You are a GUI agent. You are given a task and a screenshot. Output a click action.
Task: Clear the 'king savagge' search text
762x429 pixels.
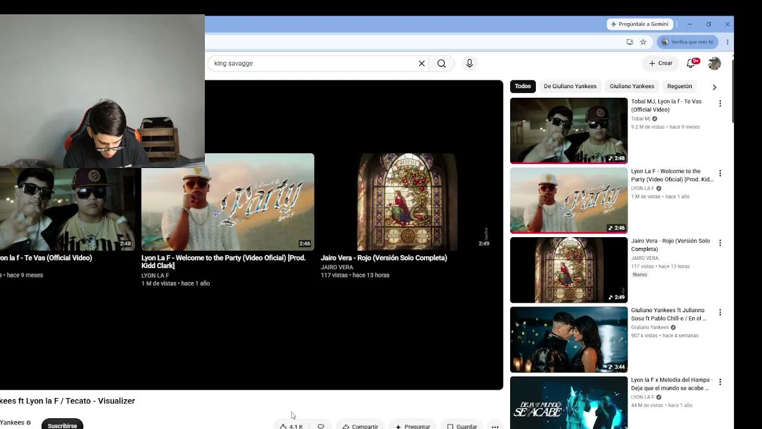click(421, 63)
